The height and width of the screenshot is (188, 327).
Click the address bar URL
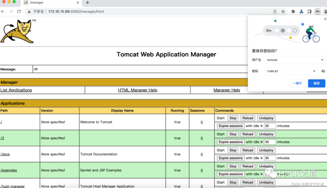click(x=76, y=12)
